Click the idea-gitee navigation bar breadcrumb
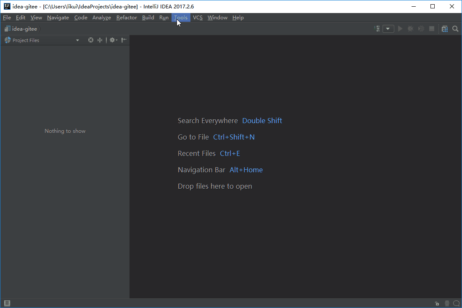The height and width of the screenshot is (308, 462). pyautogui.click(x=24, y=29)
